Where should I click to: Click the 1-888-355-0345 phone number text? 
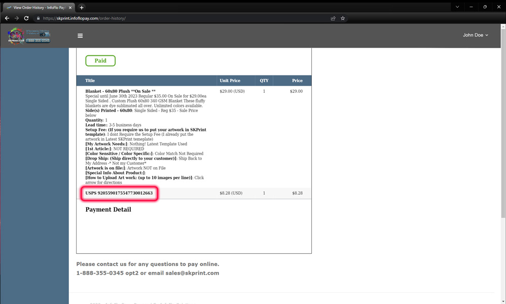point(100,273)
